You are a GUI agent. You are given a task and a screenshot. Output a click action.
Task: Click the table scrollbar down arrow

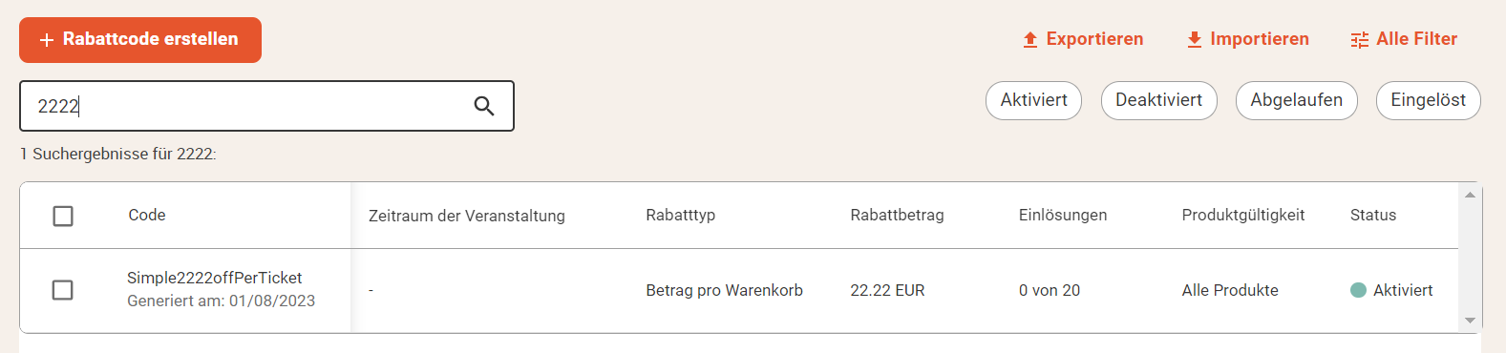click(1470, 321)
